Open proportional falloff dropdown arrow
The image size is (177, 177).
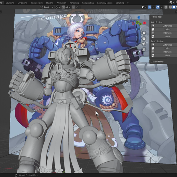click(x=80, y=7)
